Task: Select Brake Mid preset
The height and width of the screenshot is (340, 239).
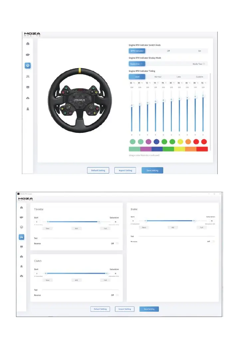Action: pos(173,227)
